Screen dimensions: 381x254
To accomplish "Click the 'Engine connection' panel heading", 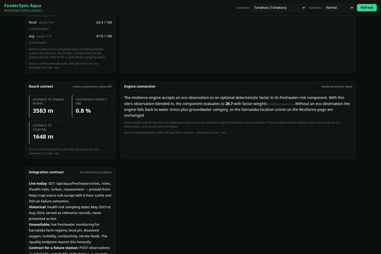I will pos(140,86).
